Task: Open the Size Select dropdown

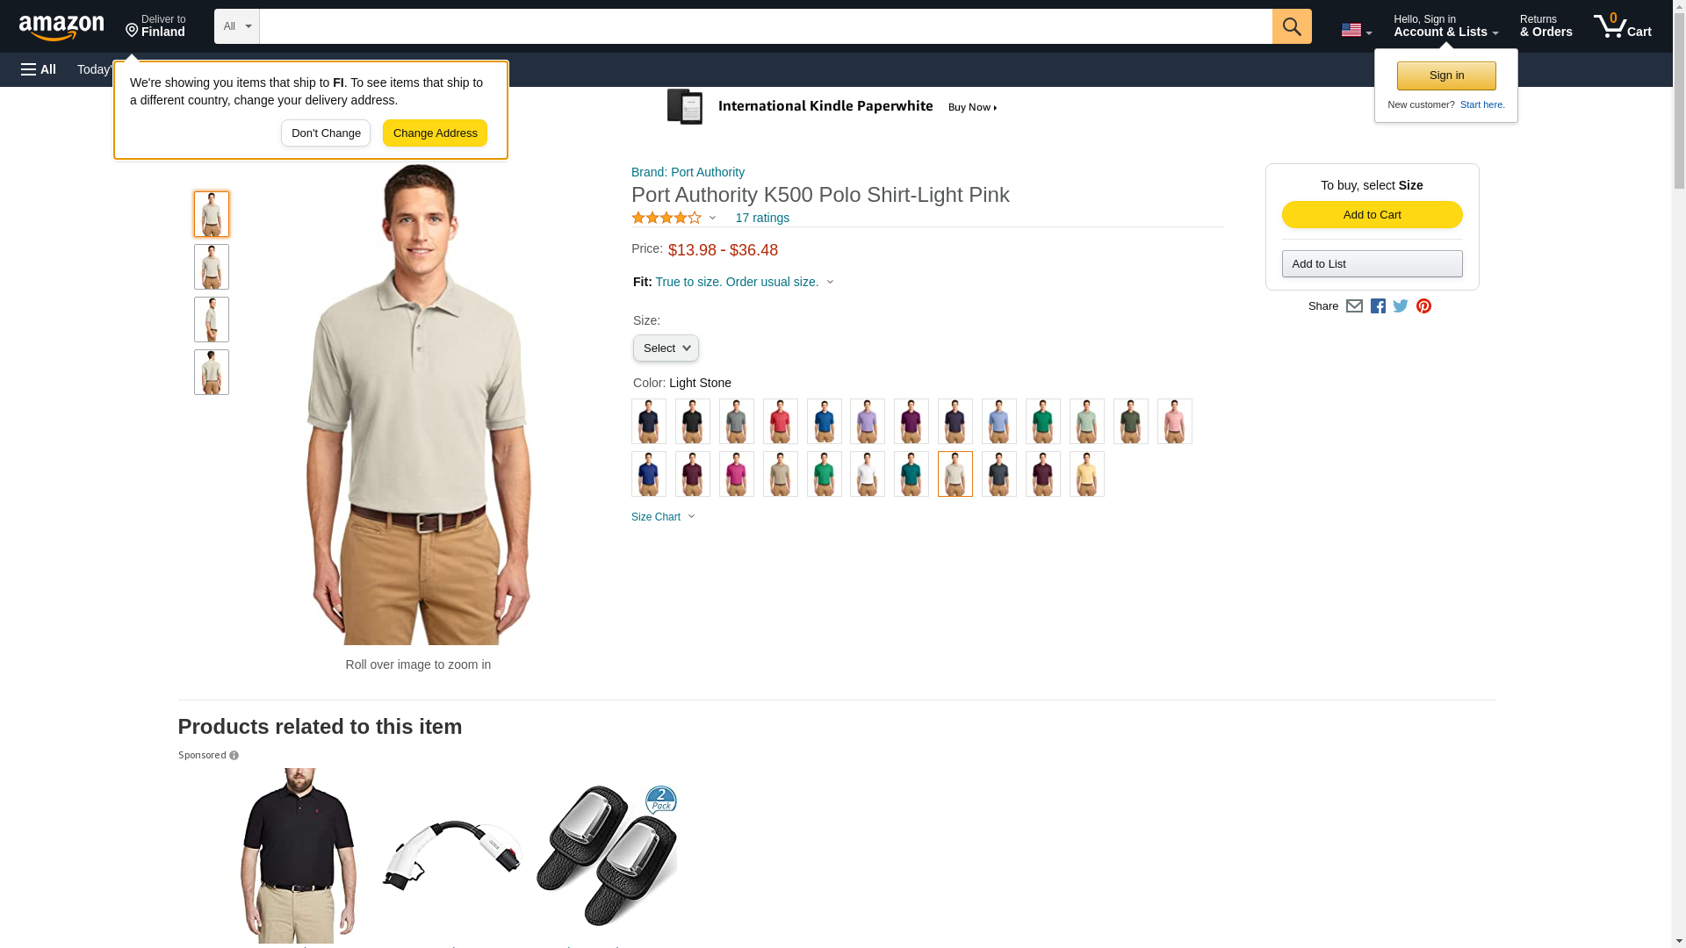Action: tap(666, 348)
